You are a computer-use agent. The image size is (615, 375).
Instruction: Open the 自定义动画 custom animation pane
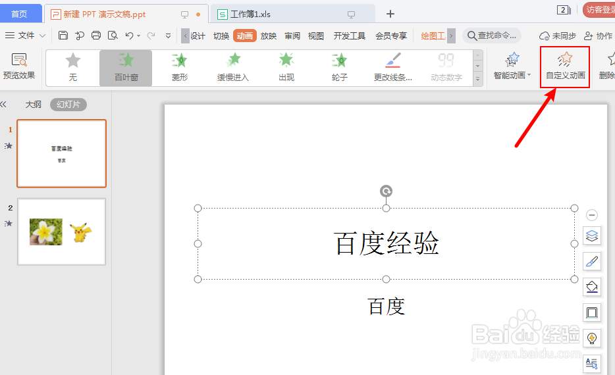(x=565, y=67)
